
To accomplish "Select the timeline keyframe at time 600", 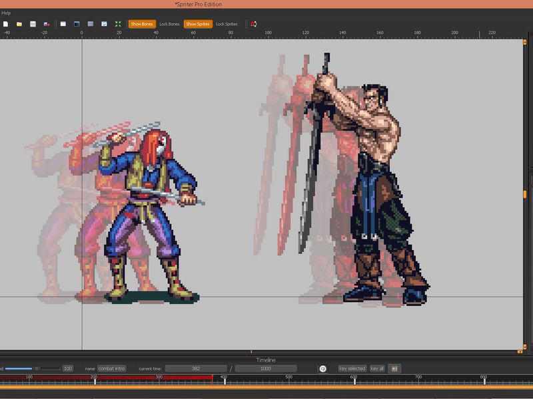I will click(354, 381).
